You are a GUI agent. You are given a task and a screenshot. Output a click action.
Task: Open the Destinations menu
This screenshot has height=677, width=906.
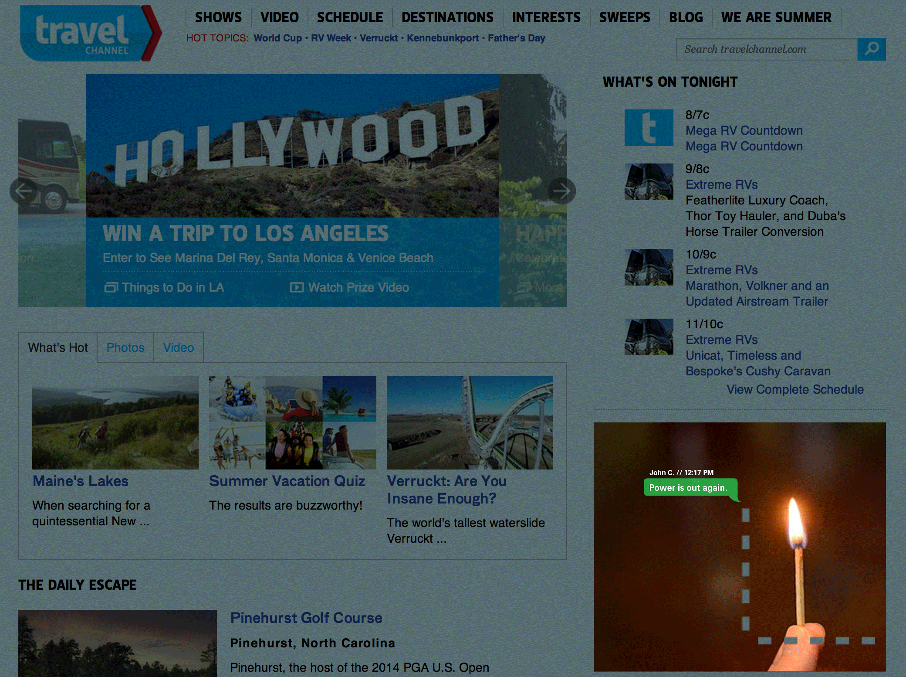click(447, 17)
